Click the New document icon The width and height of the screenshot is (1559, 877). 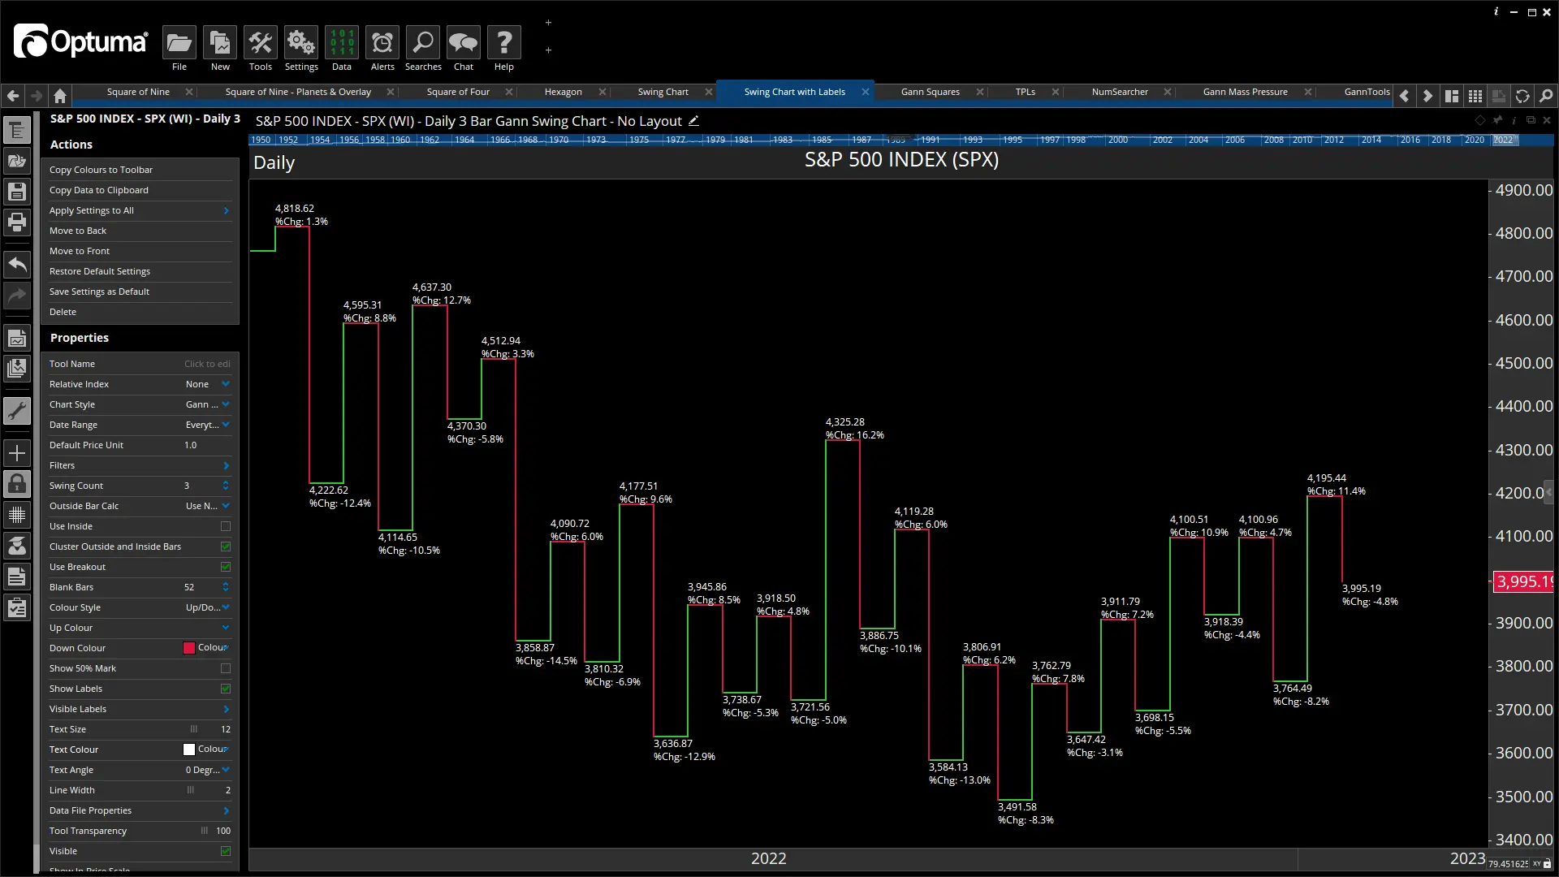(x=220, y=43)
